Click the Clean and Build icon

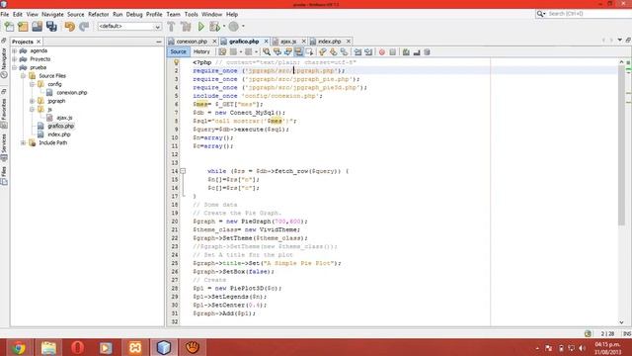186,27
